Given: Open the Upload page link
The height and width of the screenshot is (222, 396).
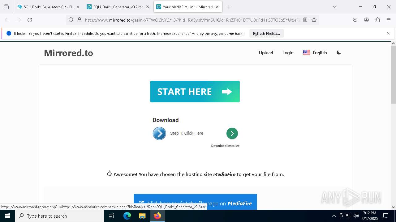Looking at the screenshot, I should [266, 53].
